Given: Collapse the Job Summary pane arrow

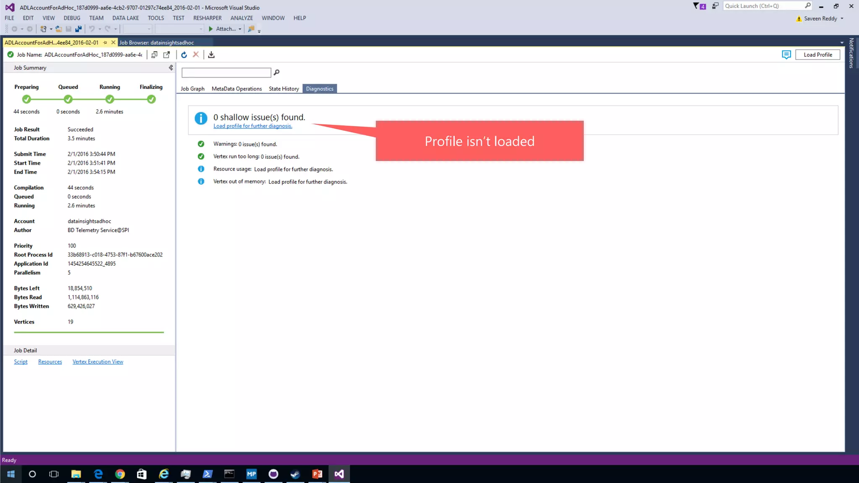Looking at the screenshot, I should [x=171, y=68].
